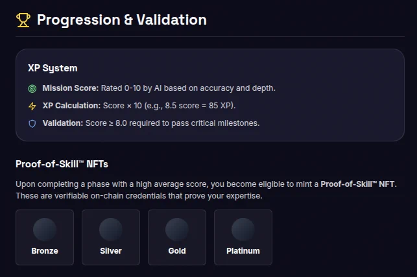Click the green target icon for Mission Score

click(32, 89)
